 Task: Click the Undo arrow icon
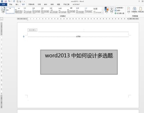click(9, 1)
